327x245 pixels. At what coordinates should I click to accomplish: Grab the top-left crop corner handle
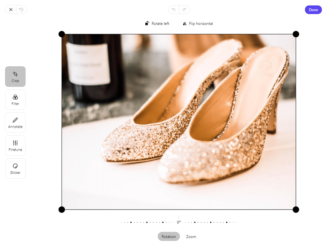coord(62,34)
